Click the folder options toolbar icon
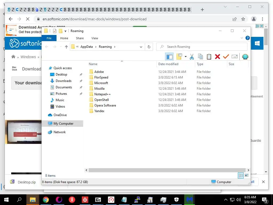273x205 pixels. (x=179, y=57)
